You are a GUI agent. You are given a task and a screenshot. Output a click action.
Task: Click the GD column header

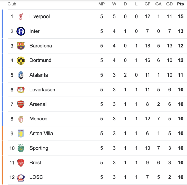click(x=169, y=4)
